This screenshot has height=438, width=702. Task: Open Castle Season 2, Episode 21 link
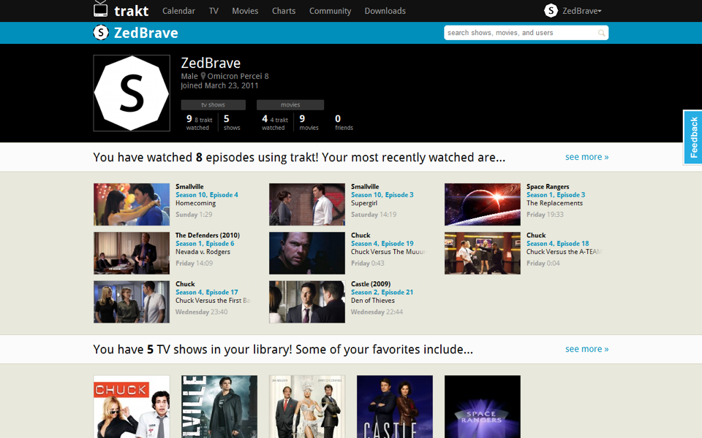pyautogui.click(x=382, y=292)
